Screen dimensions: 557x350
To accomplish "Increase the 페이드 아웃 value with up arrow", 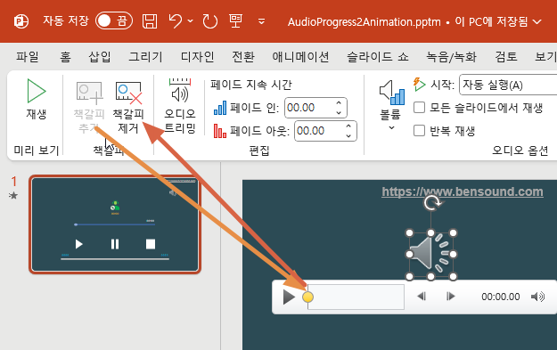I will [x=348, y=126].
